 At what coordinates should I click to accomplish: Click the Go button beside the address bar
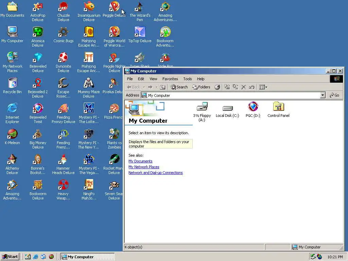point(334,95)
